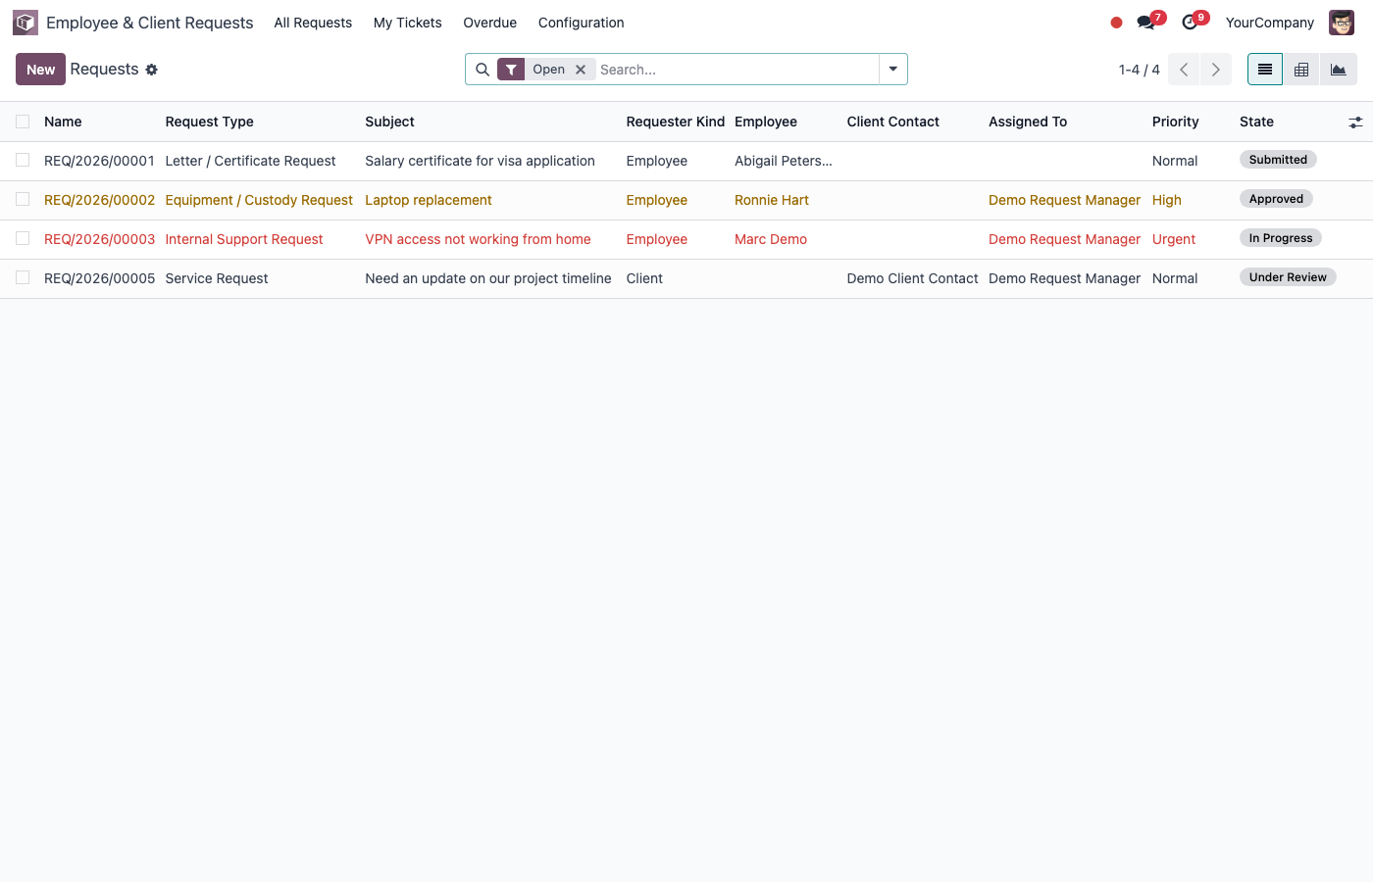Switch to graph view
This screenshot has width=1373, height=882.
tap(1339, 70)
